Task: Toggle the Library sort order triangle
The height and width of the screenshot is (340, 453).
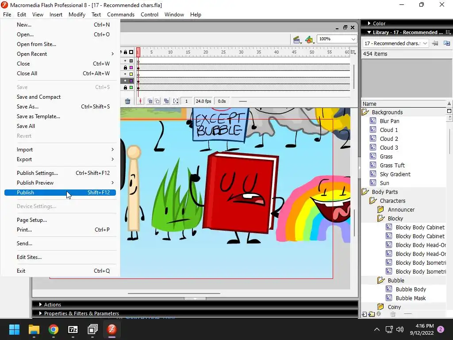Action: pyautogui.click(x=449, y=104)
